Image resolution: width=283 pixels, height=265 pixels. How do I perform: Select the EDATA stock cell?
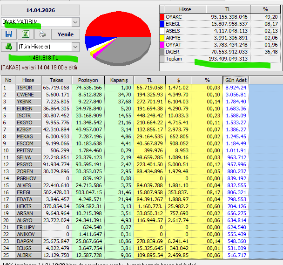pos(28,199)
